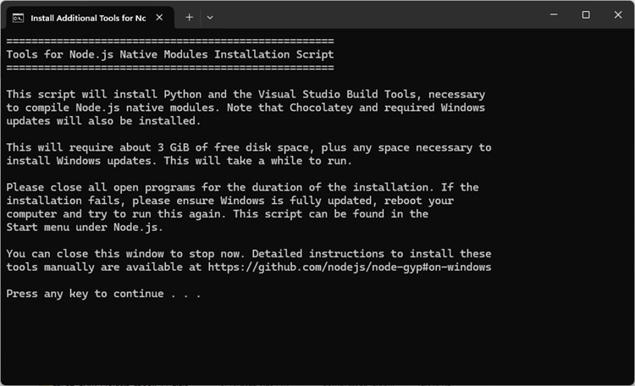635x386 pixels.
Task: Click the 'You can close this window' line
Action: [248, 254]
